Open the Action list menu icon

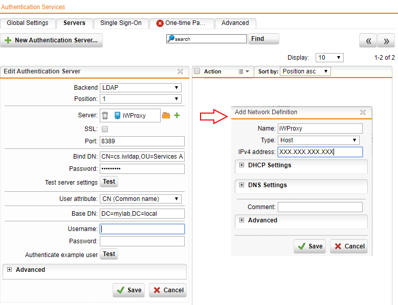244,72
